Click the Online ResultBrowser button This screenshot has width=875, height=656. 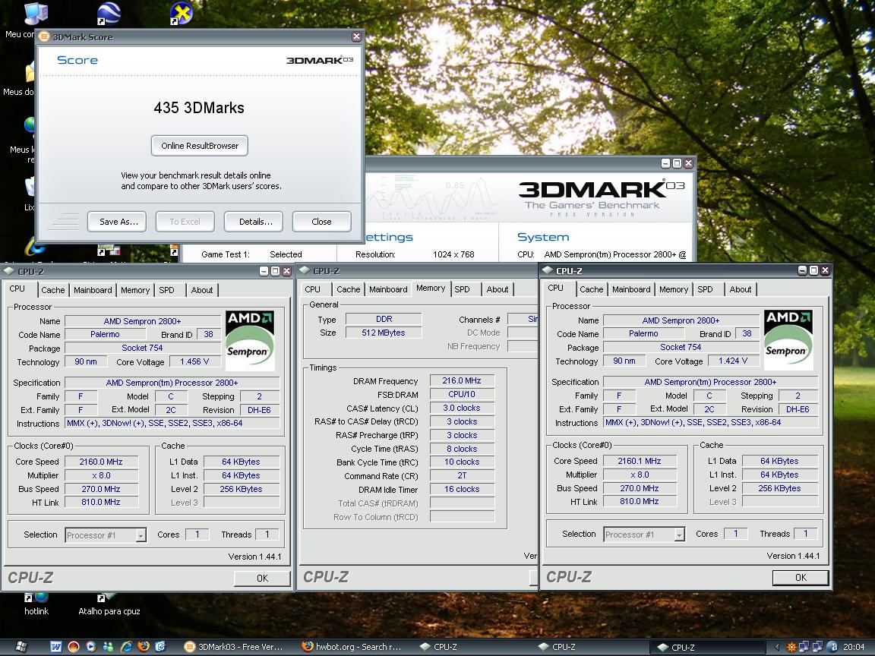pos(200,146)
